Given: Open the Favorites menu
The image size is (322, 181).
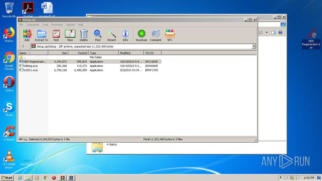Looking at the screenshot, I should pyautogui.click(x=57, y=25).
